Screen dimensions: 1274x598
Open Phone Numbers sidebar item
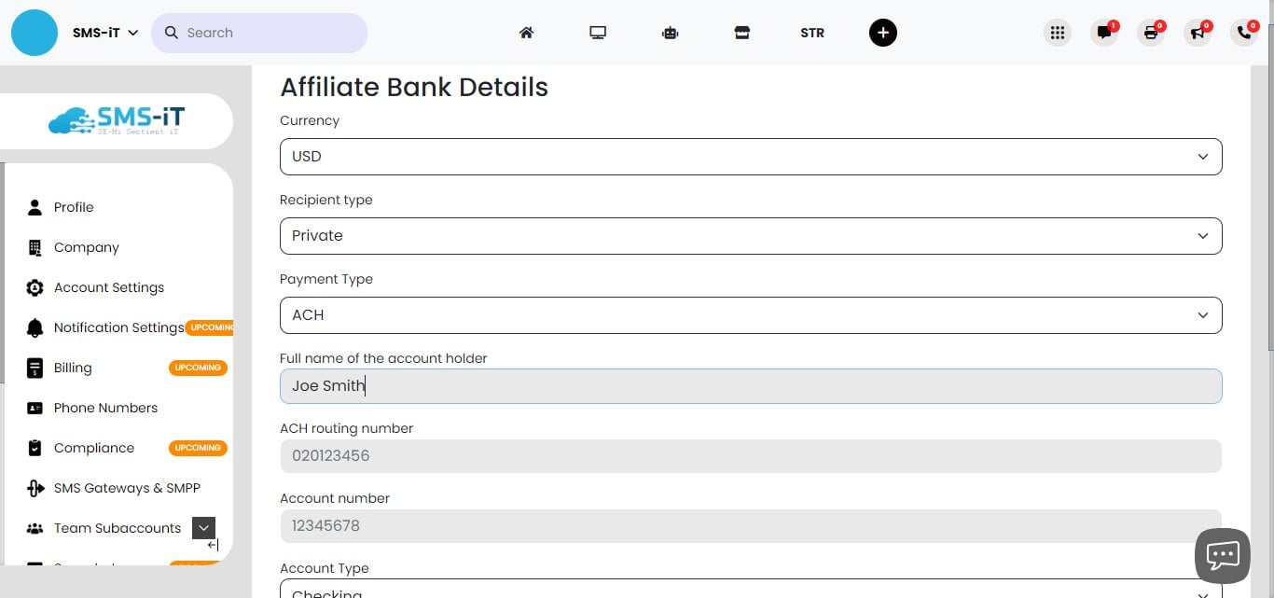click(105, 408)
